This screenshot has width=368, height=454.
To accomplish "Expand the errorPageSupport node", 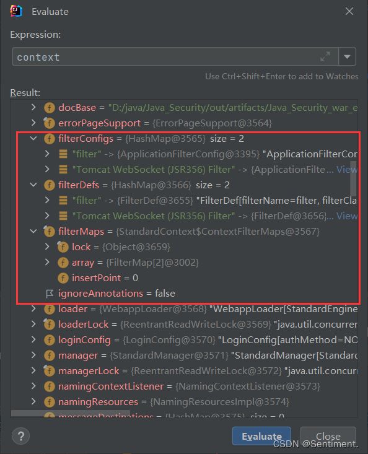I will pos(33,123).
